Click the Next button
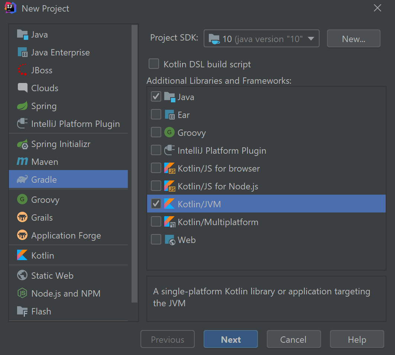Image resolution: width=395 pixels, height=355 pixels. [231, 339]
